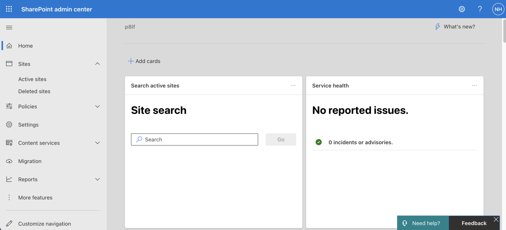Open the settings gear in header

click(x=462, y=9)
